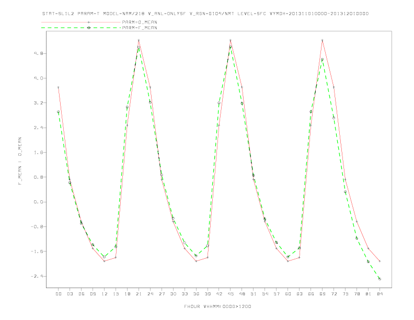Screen dimensions: 414x320
Task: Click the PARM=F_MEAN legend label
Action: [140, 28]
